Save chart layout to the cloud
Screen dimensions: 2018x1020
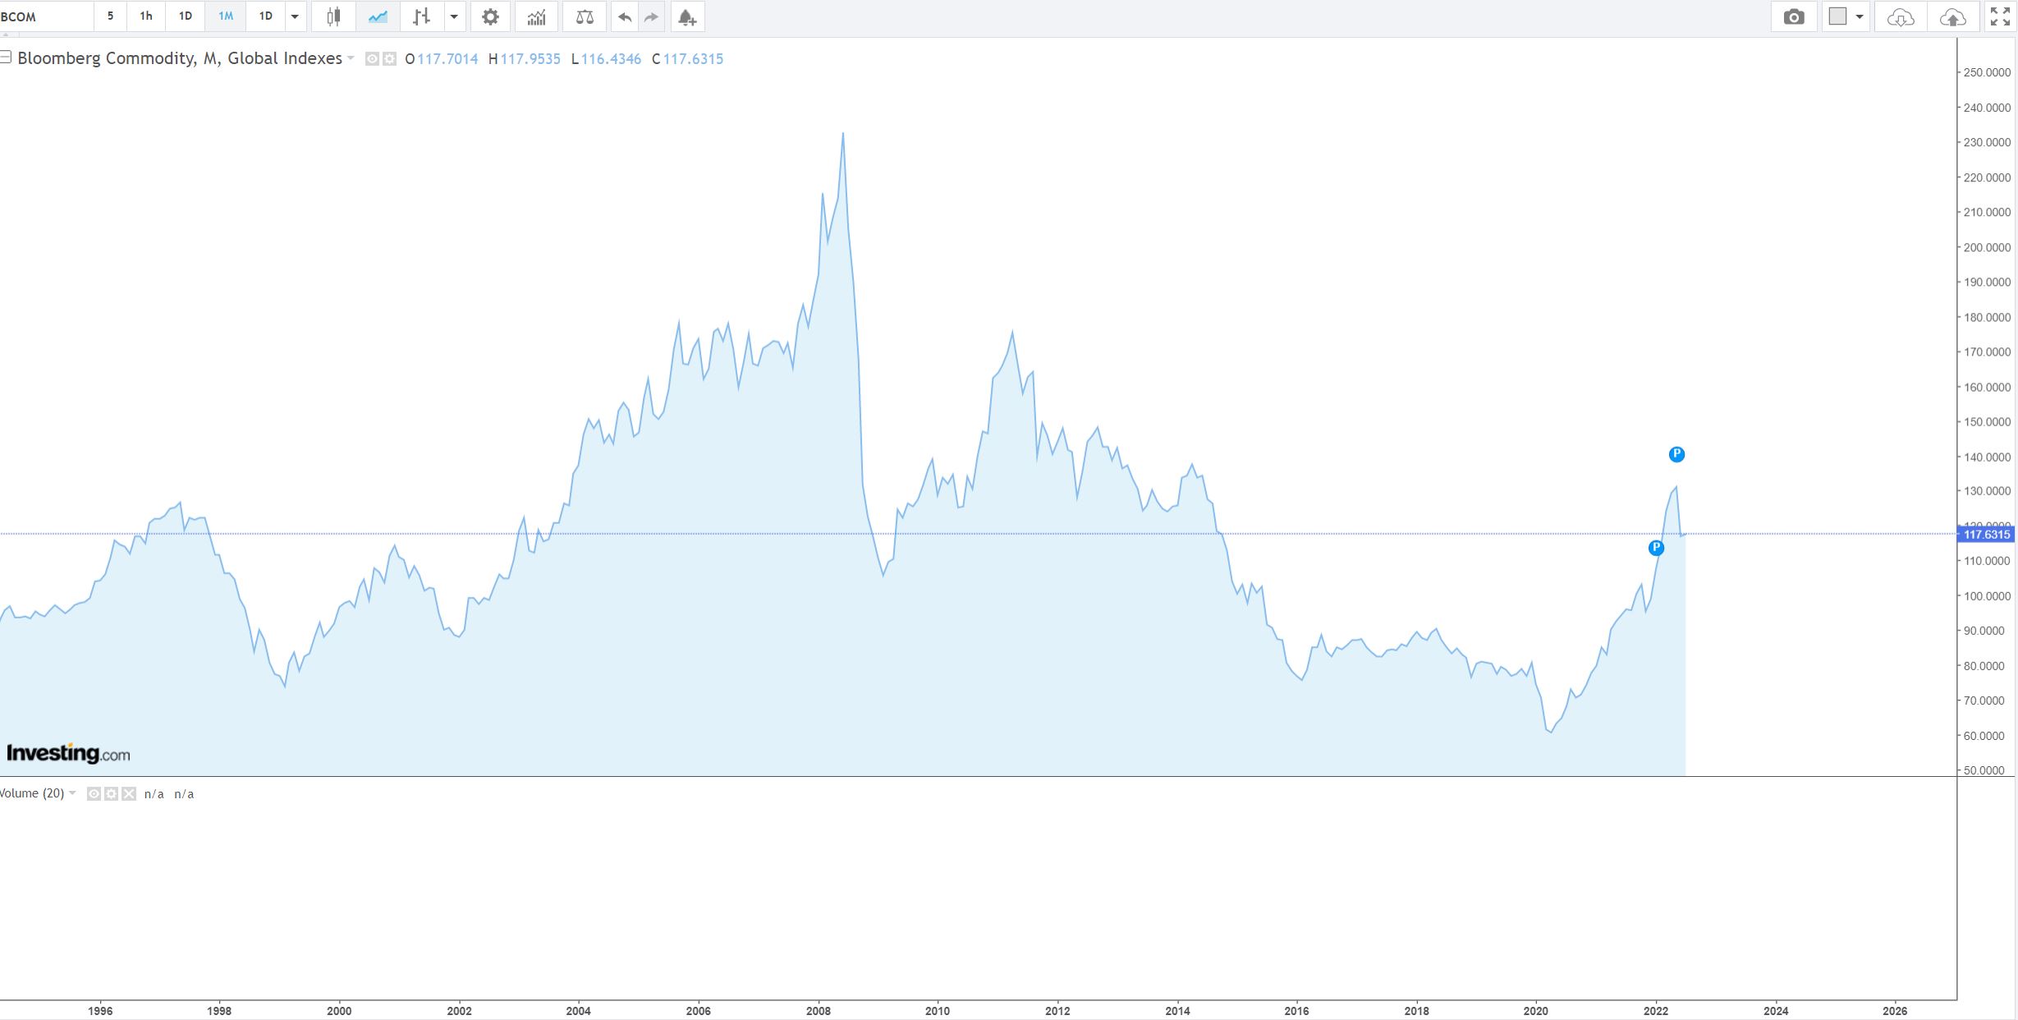click(x=1953, y=17)
